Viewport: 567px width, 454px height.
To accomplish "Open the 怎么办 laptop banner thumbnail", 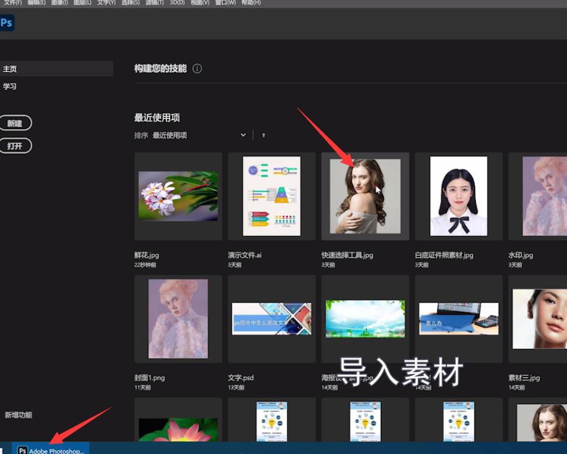I will 458,319.
